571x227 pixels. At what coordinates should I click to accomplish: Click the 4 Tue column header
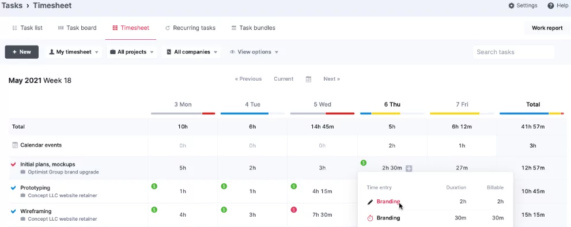point(253,104)
